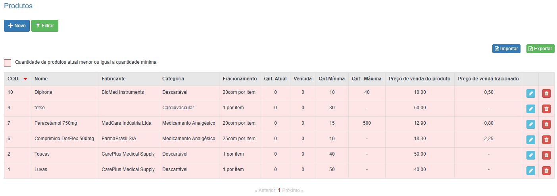
Task: Sort the table by Nome column header
Action: (41, 79)
